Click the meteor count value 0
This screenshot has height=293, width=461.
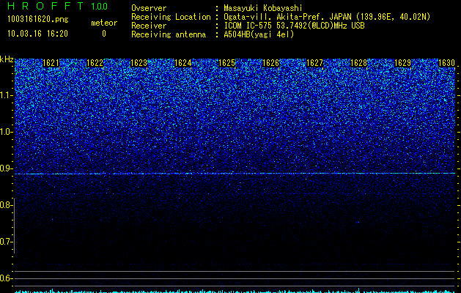pyautogui.click(x=104, y=34)
